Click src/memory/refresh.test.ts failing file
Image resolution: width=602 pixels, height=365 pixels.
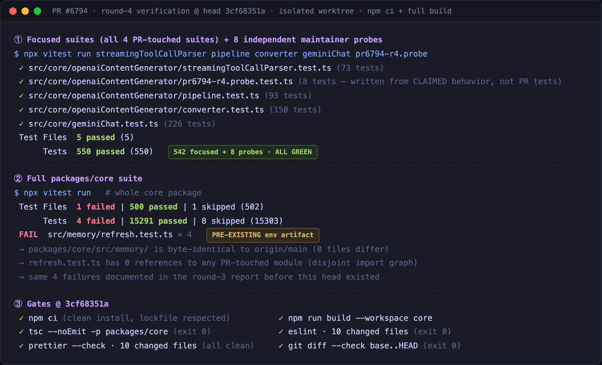click(110, 234)
